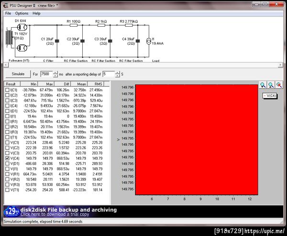Viewport: 287px width, 236px height.
Task: Select the R1 100Ω resistor symbol
Action: [73, 25]
